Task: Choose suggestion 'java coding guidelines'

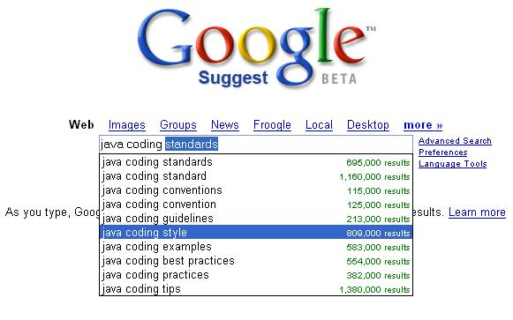Action: click(x=256, y=219)
